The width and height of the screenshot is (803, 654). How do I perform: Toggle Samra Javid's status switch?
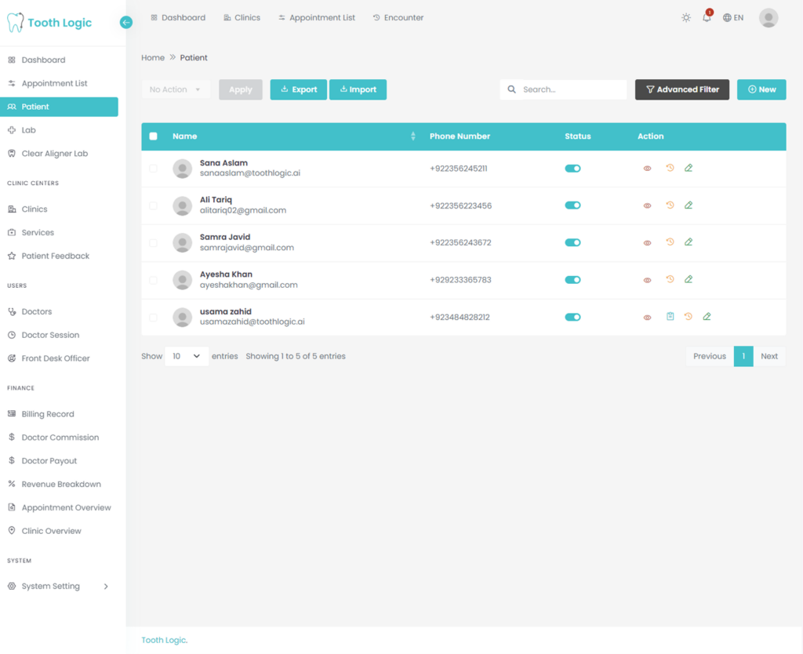click(572, 243)
